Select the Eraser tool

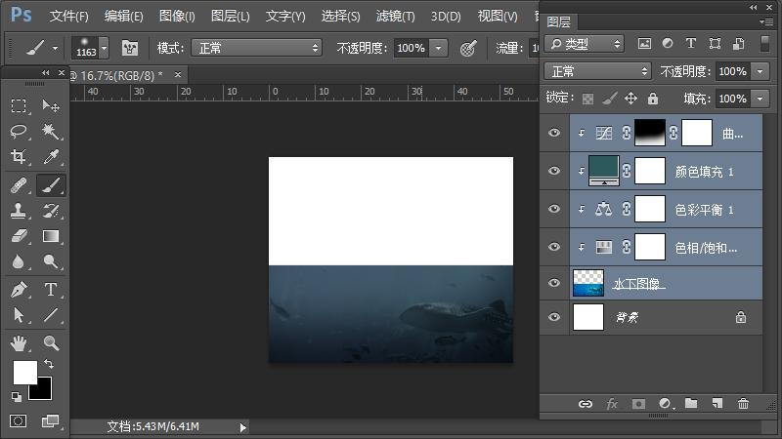click(19, 236)
